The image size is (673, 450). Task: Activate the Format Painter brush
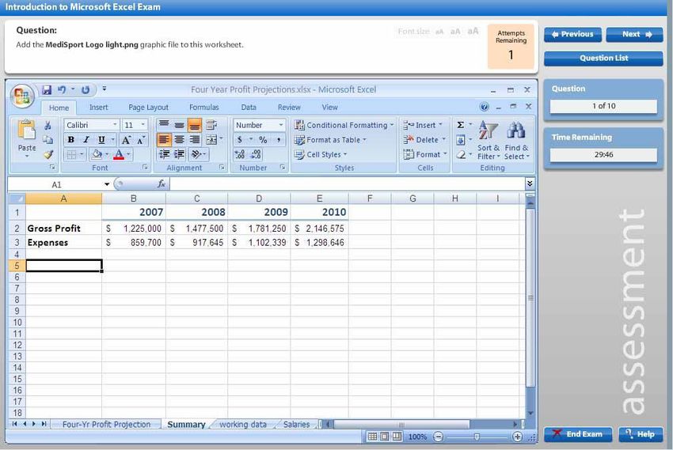pyautogui.click(x=48, y=154)
